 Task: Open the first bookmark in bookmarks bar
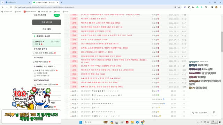tap(7, 11)
